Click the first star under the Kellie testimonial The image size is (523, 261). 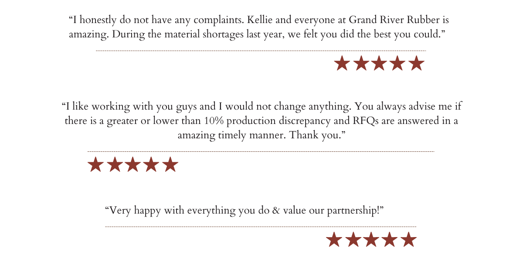(x=342, y=64)
